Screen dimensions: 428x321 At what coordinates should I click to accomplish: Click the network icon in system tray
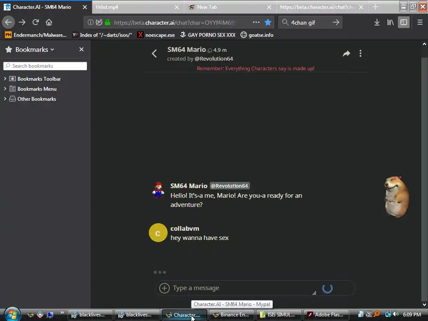388,314
